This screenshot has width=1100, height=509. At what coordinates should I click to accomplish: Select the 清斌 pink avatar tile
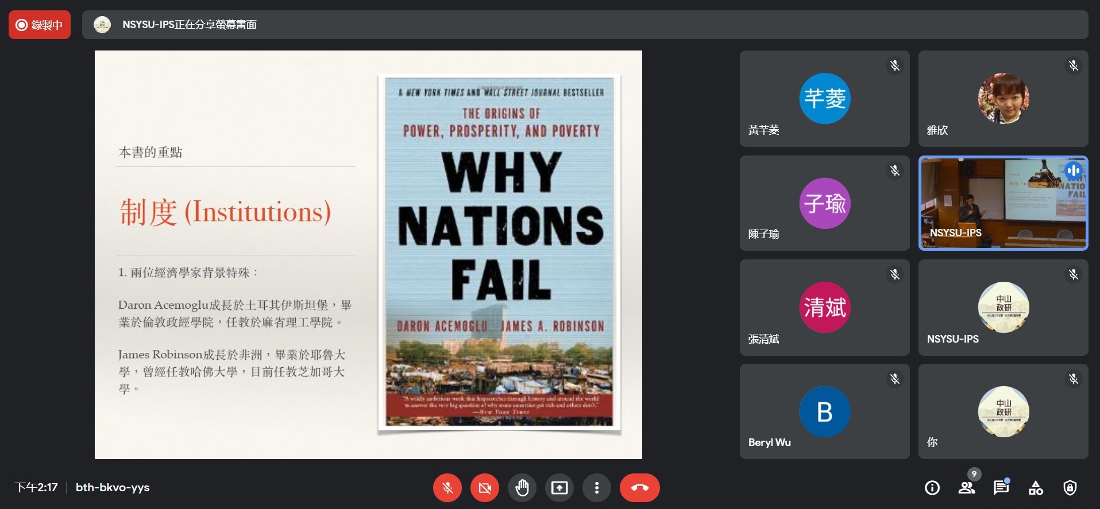pos(824,308)
